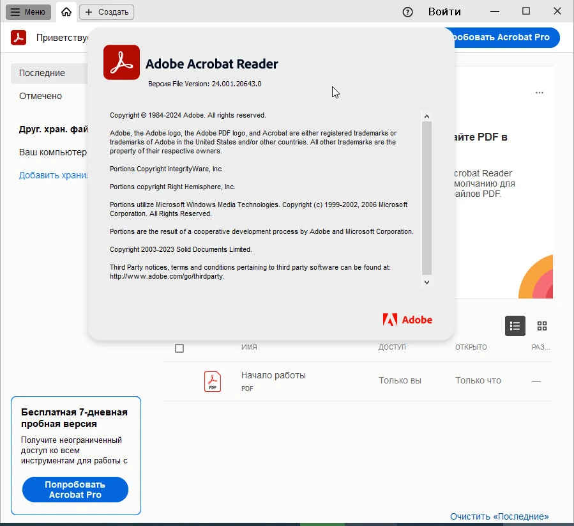Click the adobe.com/go/thirdparty URL text

coord(167,276)
